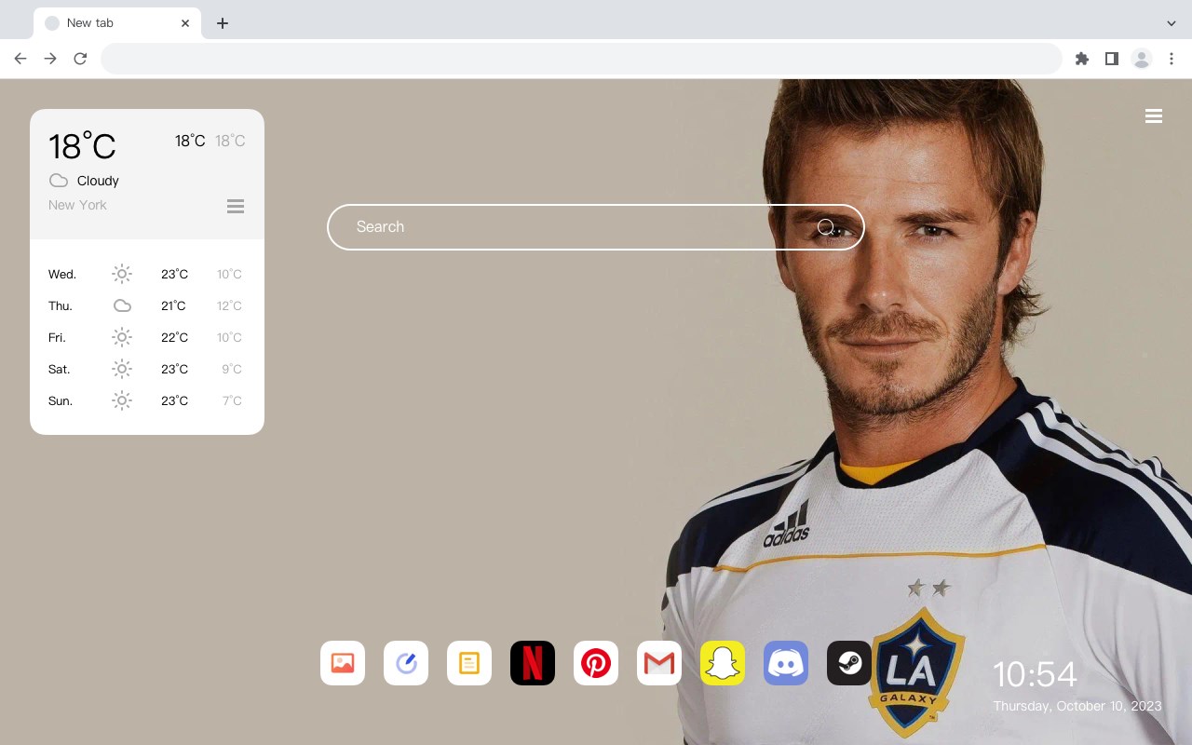Select the Thu. forecast row
Viewport: 1192px width, 745px height.
point(146,305)
